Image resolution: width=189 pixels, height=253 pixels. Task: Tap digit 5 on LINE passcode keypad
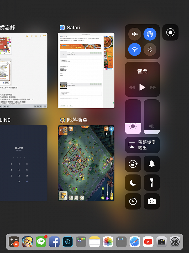(x=19, y=170)
